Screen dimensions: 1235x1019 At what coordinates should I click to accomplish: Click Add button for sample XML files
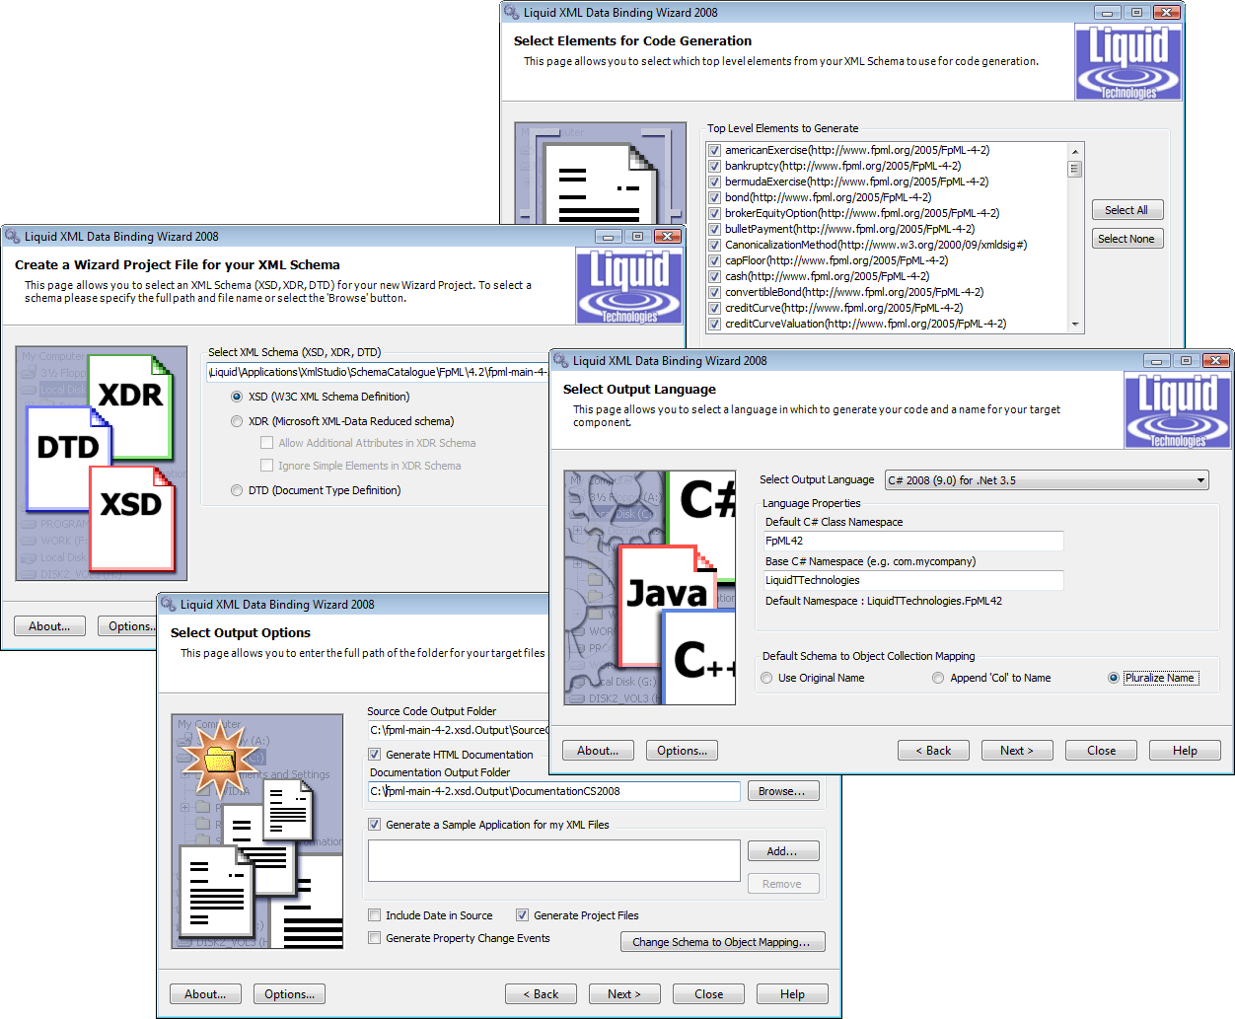pyautogui.click(x=783, y=851)
